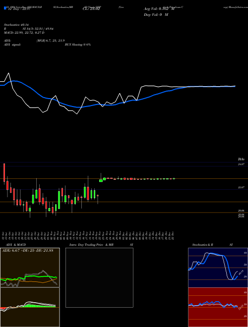Screen dimensions: 248x327
Task: Click the 'Intra Day Trading Price & MR' panel title
Action: (91, 245)
